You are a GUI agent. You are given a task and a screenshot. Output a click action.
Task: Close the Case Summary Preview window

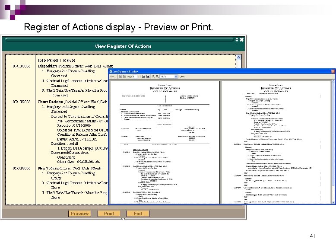pos(333,71)
